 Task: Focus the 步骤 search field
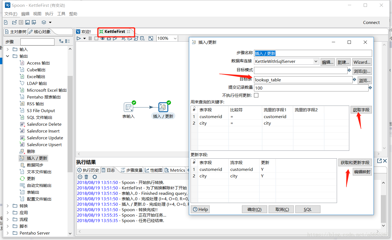(37, 42)
